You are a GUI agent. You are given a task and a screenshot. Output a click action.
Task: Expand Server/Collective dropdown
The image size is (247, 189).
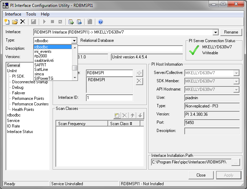[x=236, y=73]
